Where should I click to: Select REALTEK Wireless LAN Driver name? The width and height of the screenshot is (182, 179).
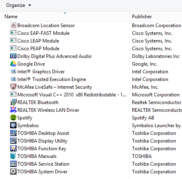tap(48, 110)
